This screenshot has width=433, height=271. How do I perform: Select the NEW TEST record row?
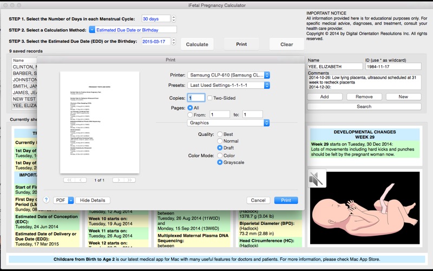pos(24,99)
